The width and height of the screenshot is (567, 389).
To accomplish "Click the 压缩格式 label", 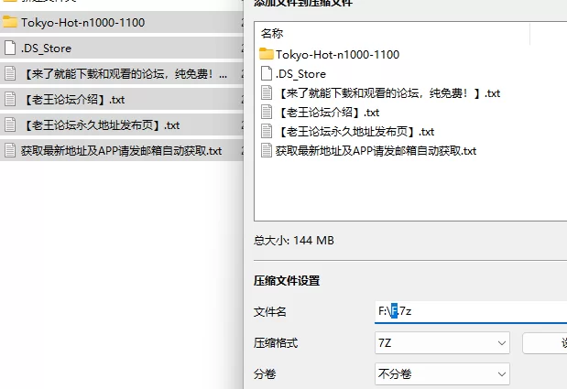I will 276,342.
